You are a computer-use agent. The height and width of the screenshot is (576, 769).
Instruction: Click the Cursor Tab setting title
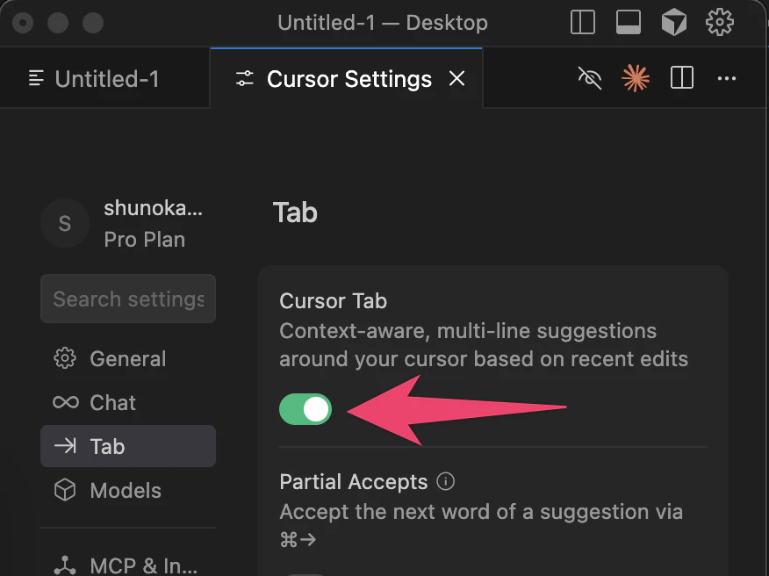(x=333, y=301)
